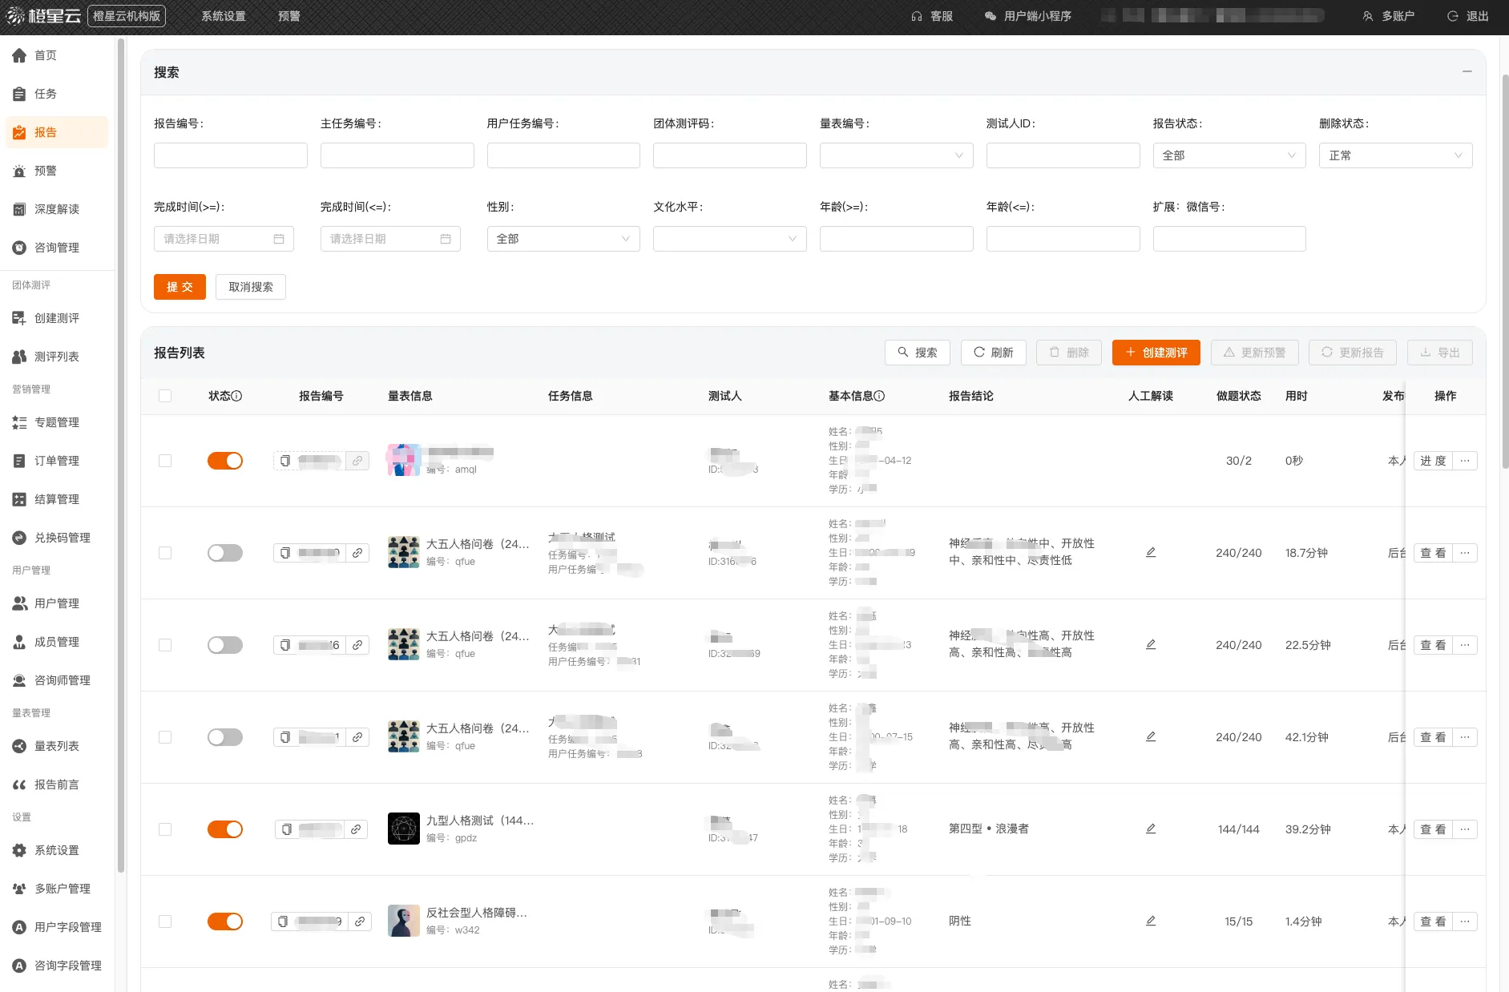Screen dimensions: 1509x992
Task: Turn off status switch for 反社会型人格障碍 row
Action: [225, 921]
